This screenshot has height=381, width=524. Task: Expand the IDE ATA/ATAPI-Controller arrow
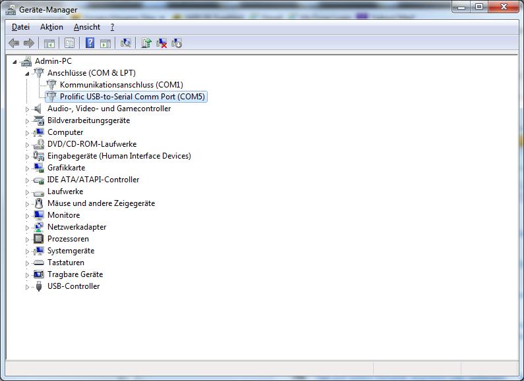(28, 180)
